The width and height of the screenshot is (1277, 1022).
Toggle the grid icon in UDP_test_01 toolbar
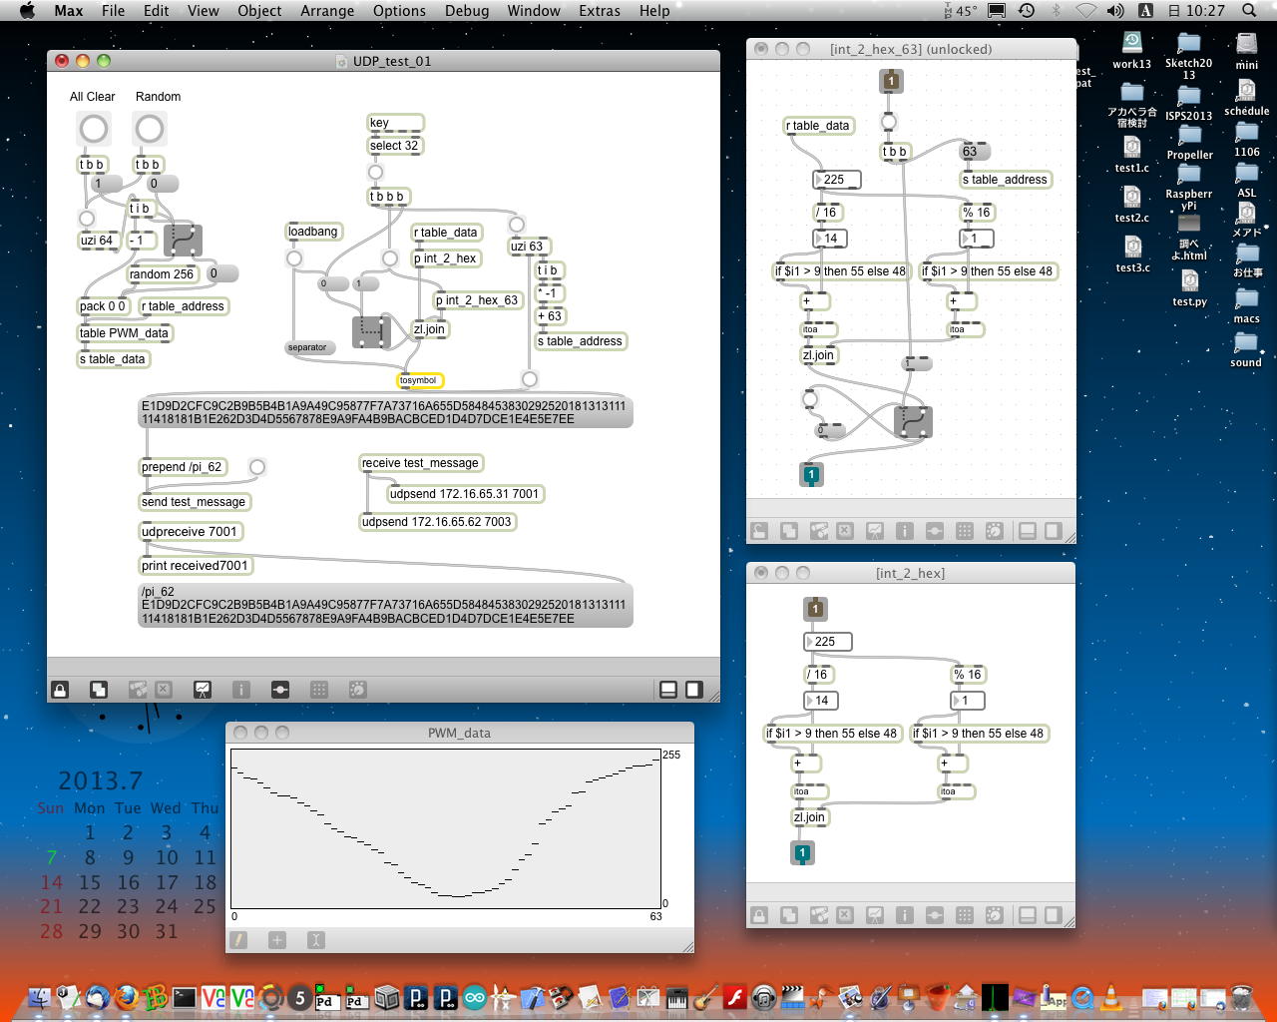[x=319, y=690]
